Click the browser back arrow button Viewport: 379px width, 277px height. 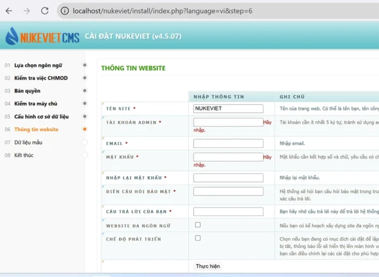click(x=8, y=11)
